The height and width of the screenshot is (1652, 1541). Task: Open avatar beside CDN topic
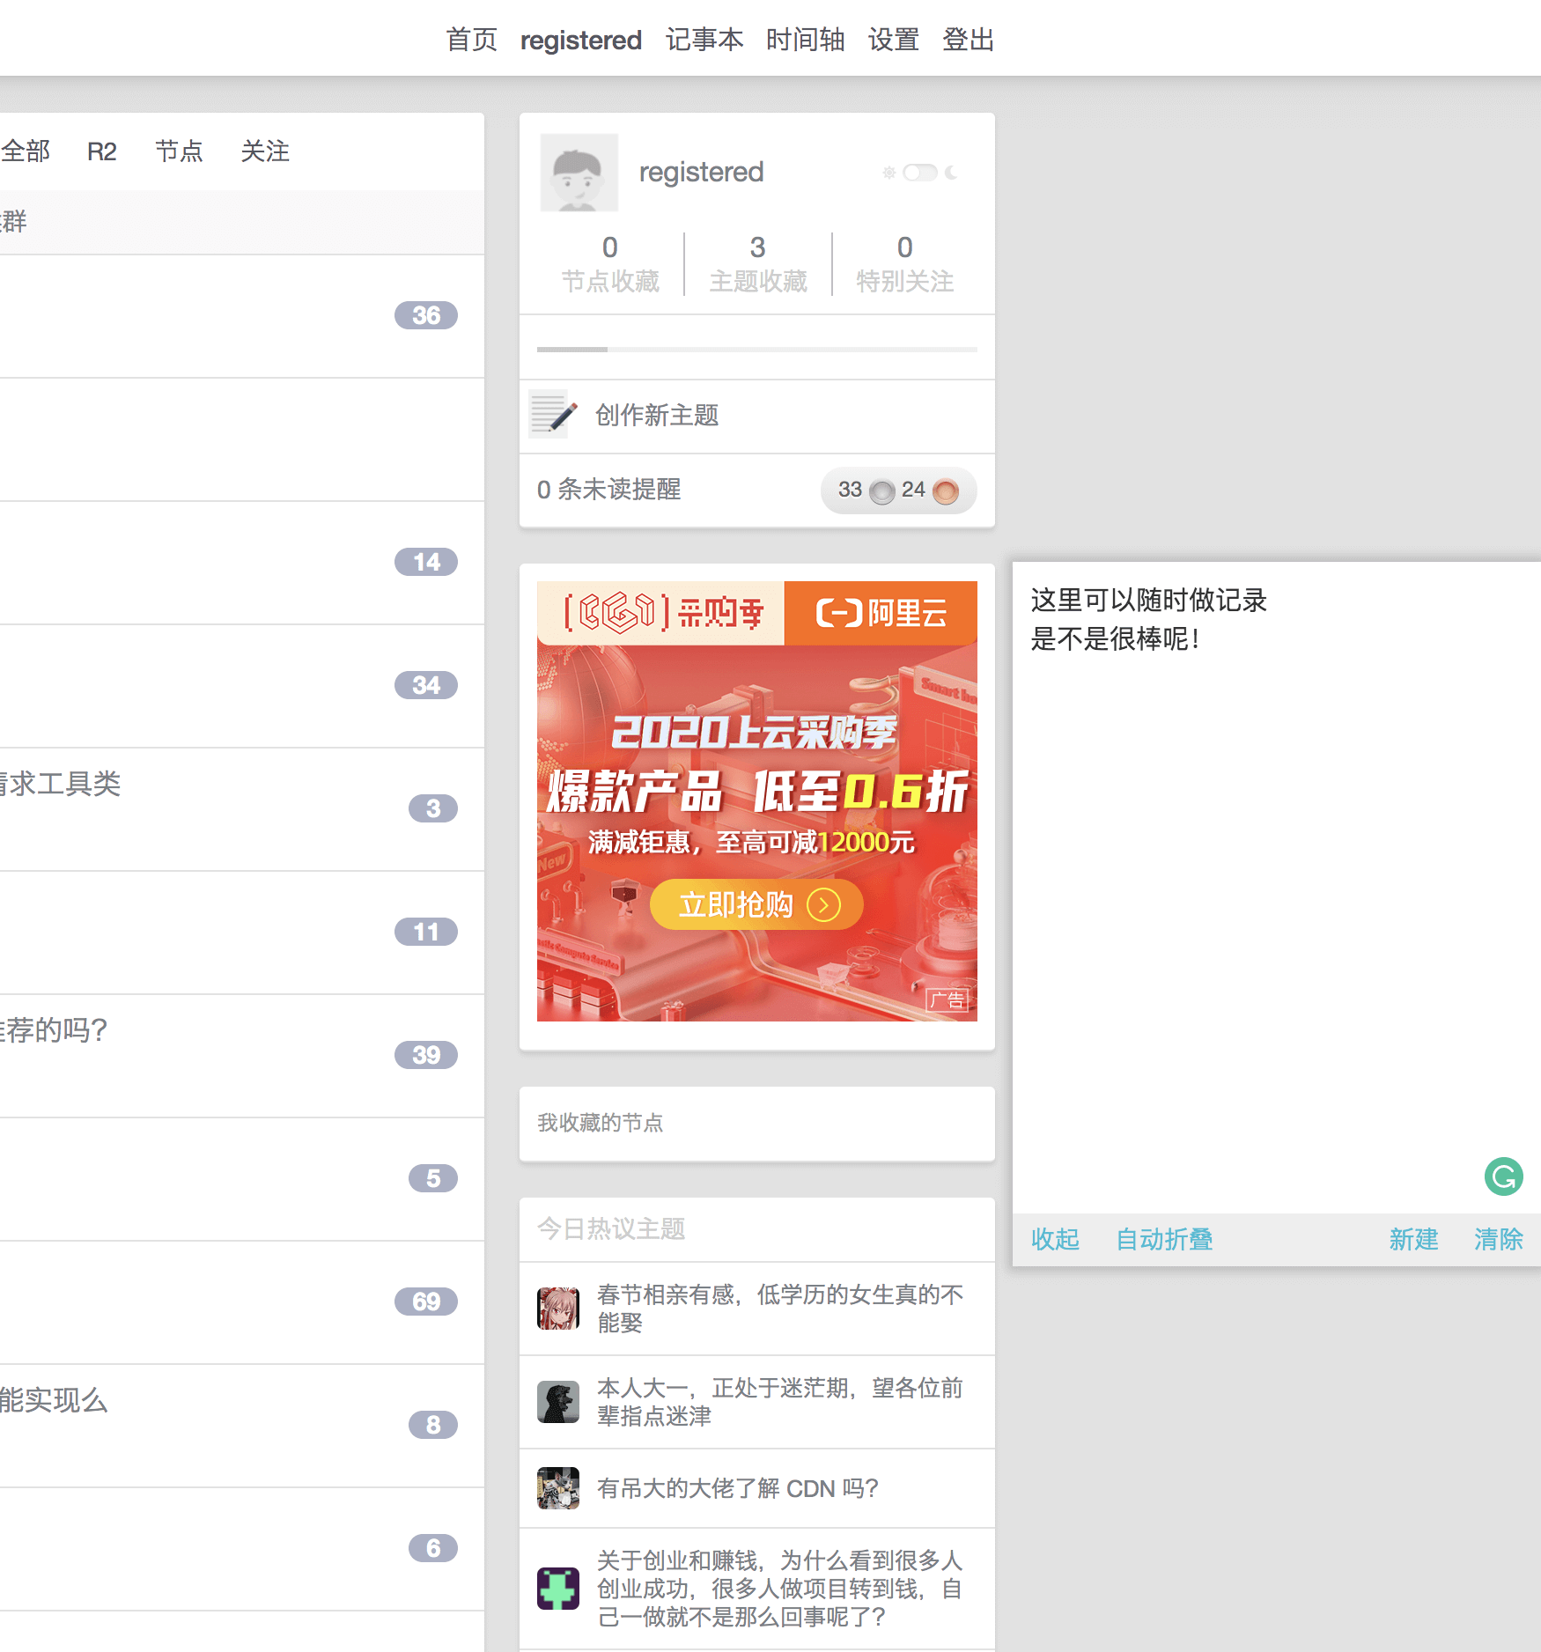(x=558, y=1488)
